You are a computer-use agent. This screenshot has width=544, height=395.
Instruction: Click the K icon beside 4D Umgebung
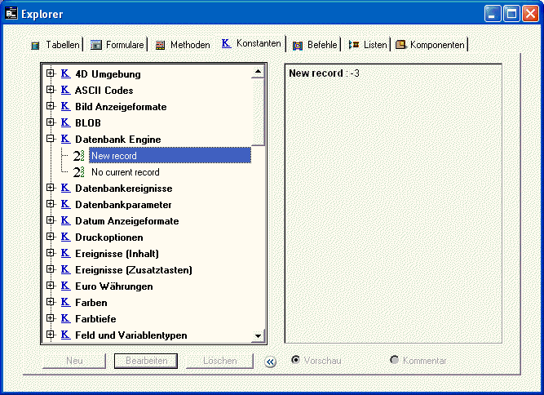click(x=66, y=74)
